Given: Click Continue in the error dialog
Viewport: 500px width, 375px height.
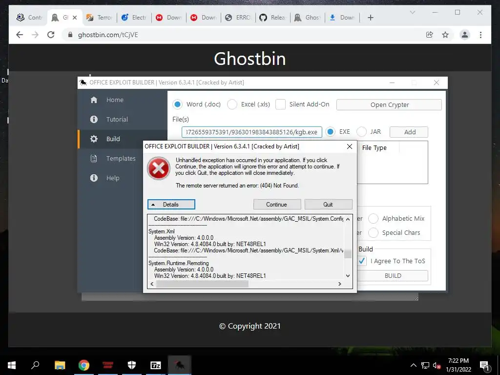Looking at the screenshot, I should 277,205.
